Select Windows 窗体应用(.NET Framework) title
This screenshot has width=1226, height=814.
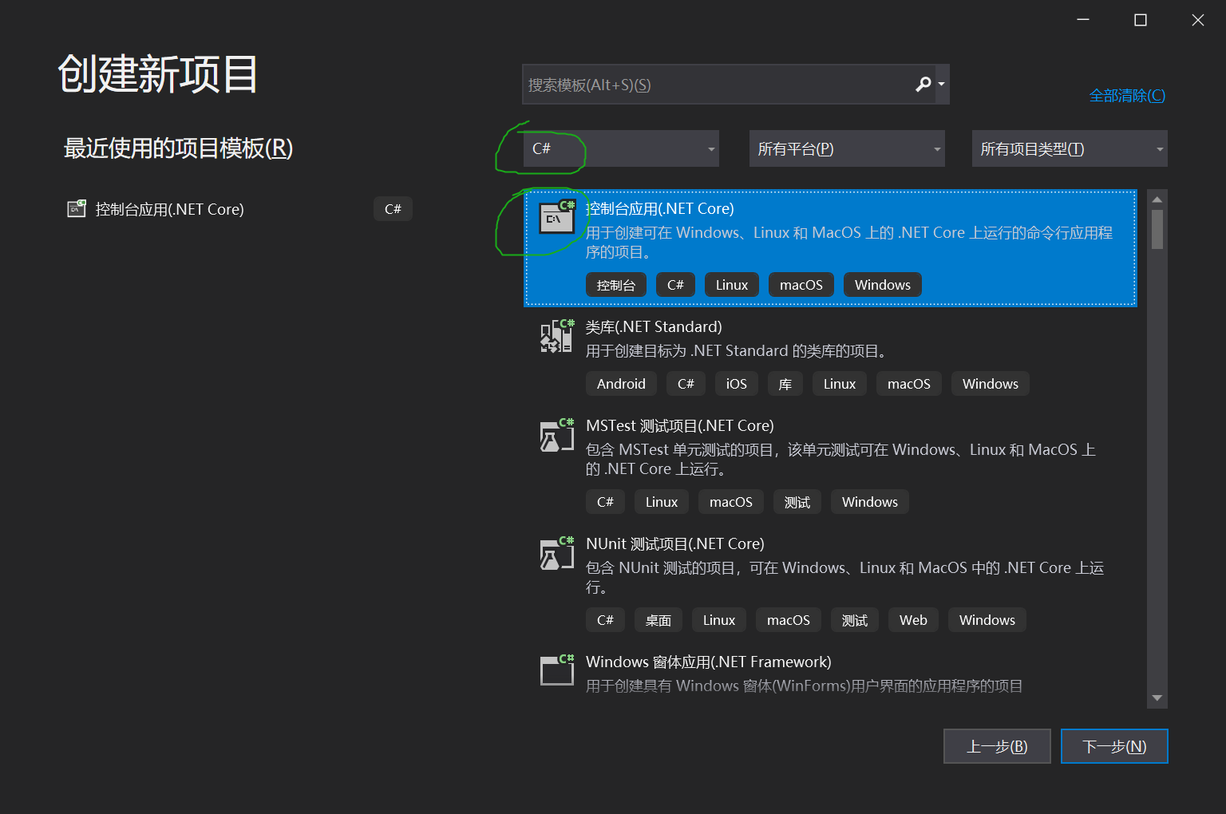coord(709,662)
